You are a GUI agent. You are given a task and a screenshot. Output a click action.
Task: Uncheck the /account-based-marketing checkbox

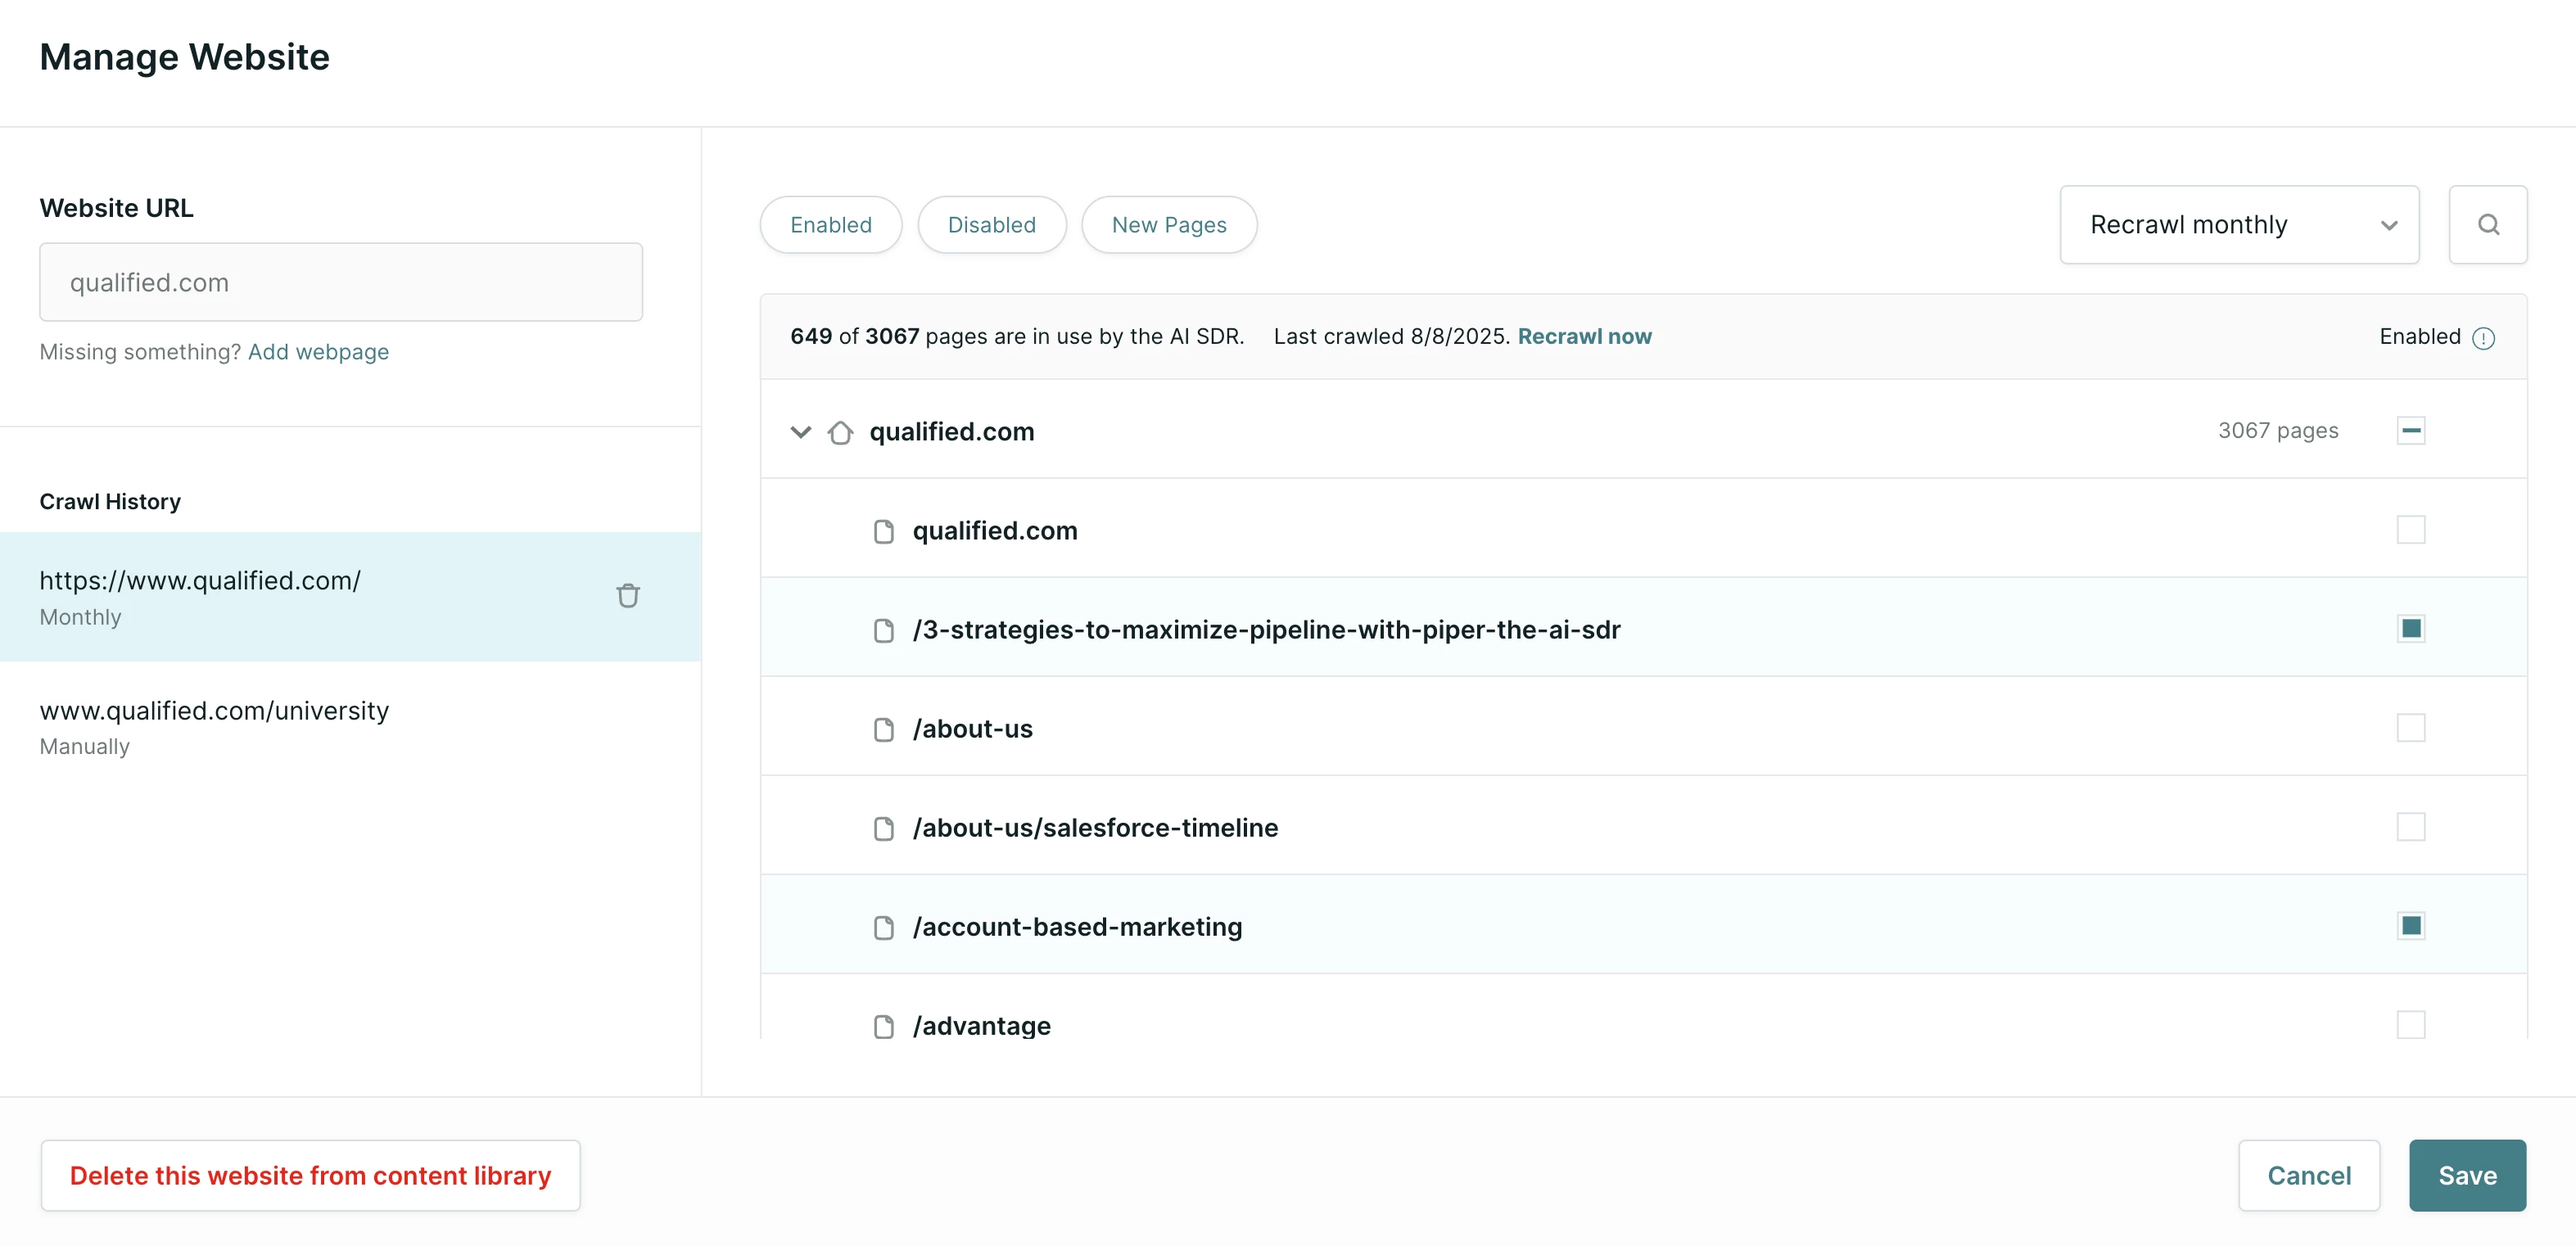[x=2411, y=926]
